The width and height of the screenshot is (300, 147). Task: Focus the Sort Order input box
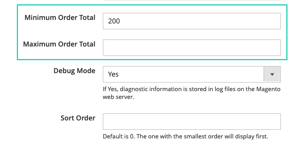(x=192, y=122)
